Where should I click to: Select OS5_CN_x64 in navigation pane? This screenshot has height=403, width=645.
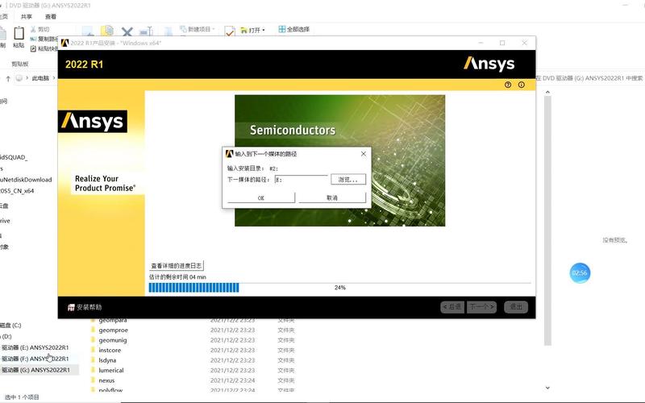[x=17, y=191]
